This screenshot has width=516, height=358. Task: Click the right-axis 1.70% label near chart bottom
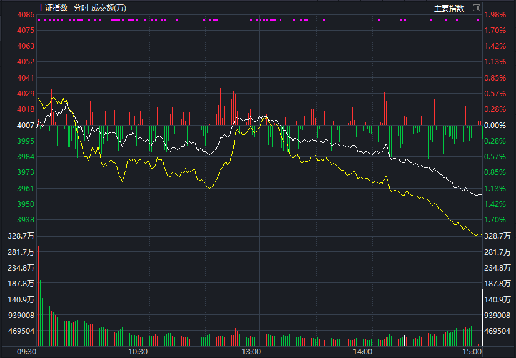point(495,220)
